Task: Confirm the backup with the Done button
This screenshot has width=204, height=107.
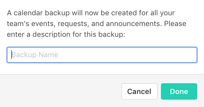Action: [x=179, y=91]
